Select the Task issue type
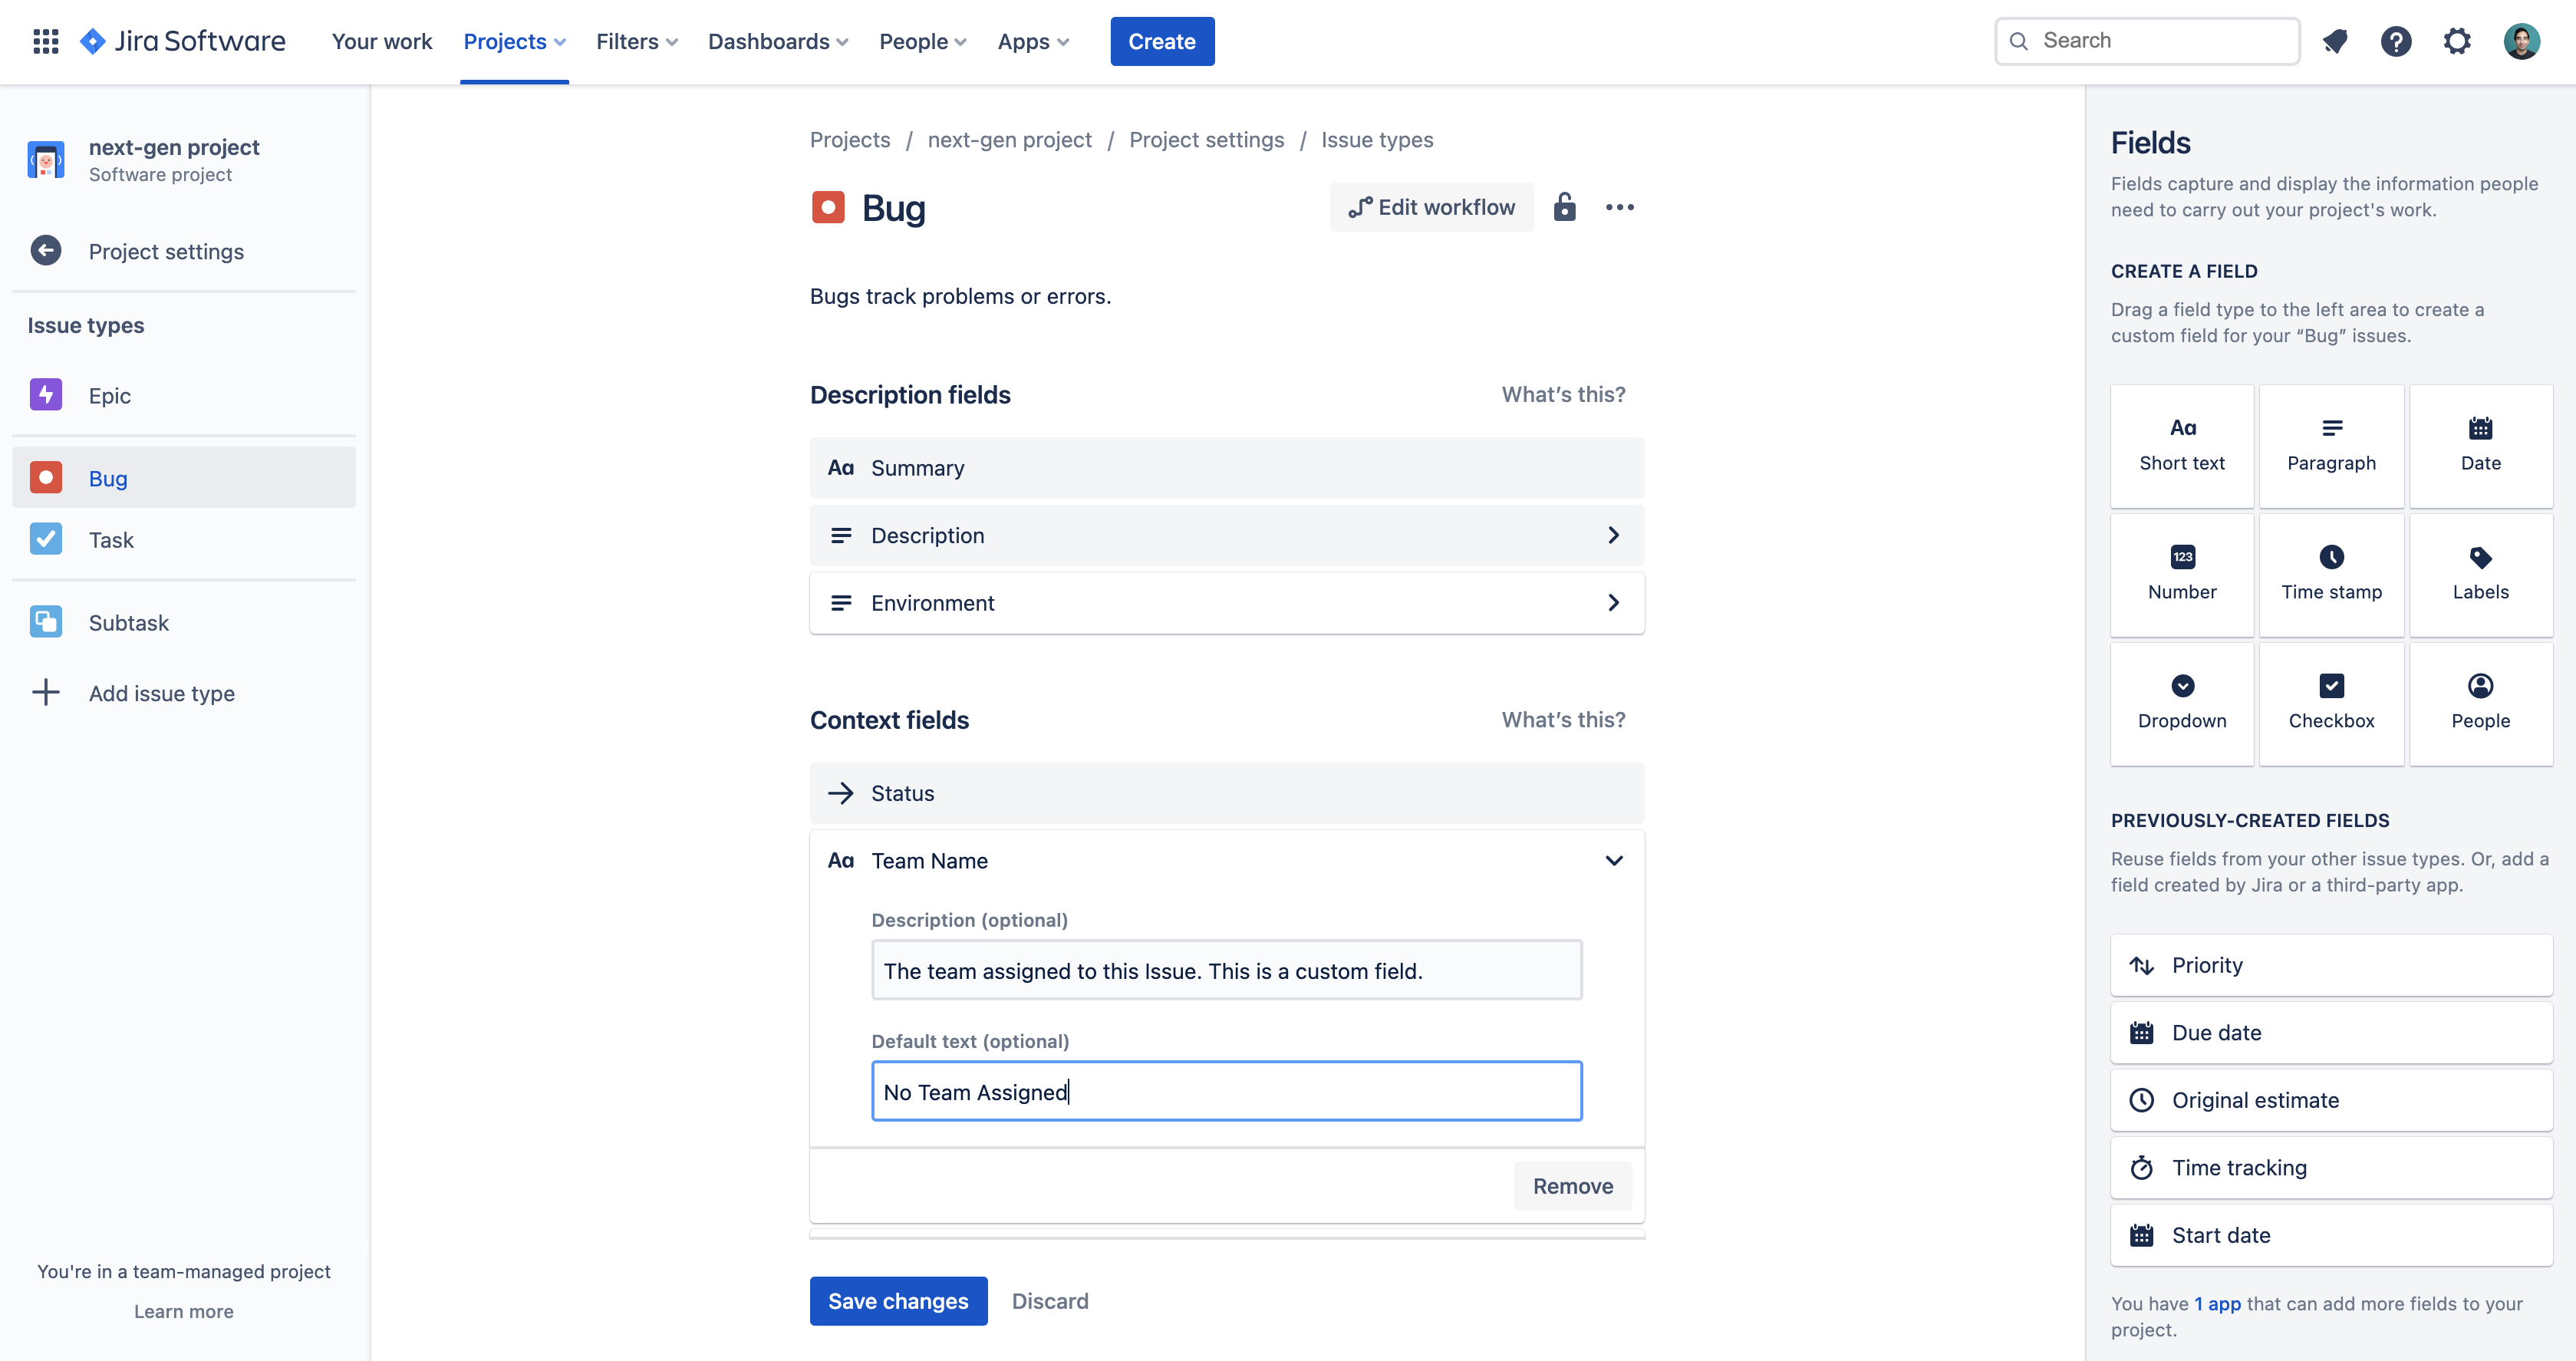This screenshot has height=1361, width=2576. 111,539
